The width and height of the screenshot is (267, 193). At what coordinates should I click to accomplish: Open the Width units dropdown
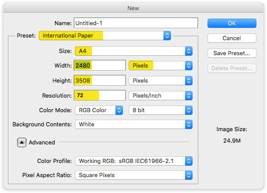point(160,66)
